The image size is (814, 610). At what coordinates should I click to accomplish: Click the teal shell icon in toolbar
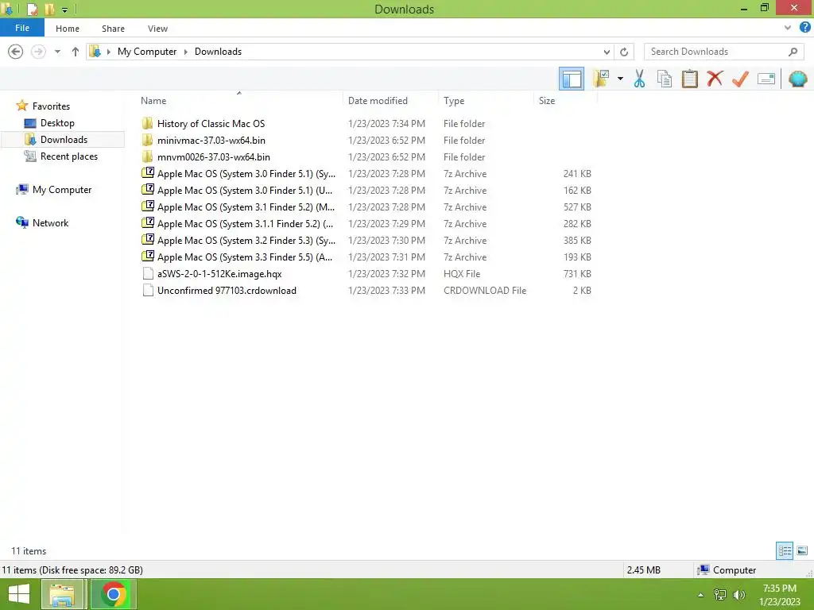(798, 79)
